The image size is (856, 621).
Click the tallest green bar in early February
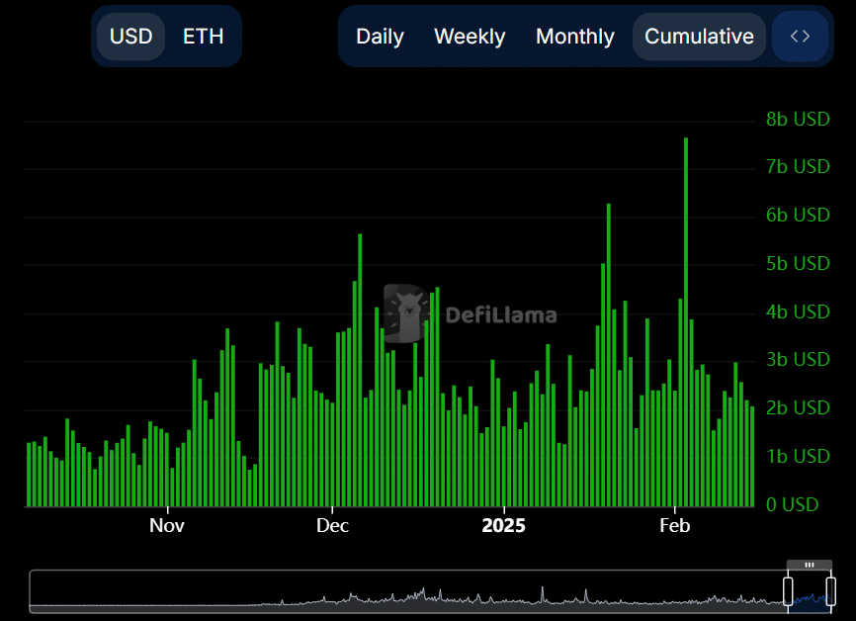tap(686, 322)
